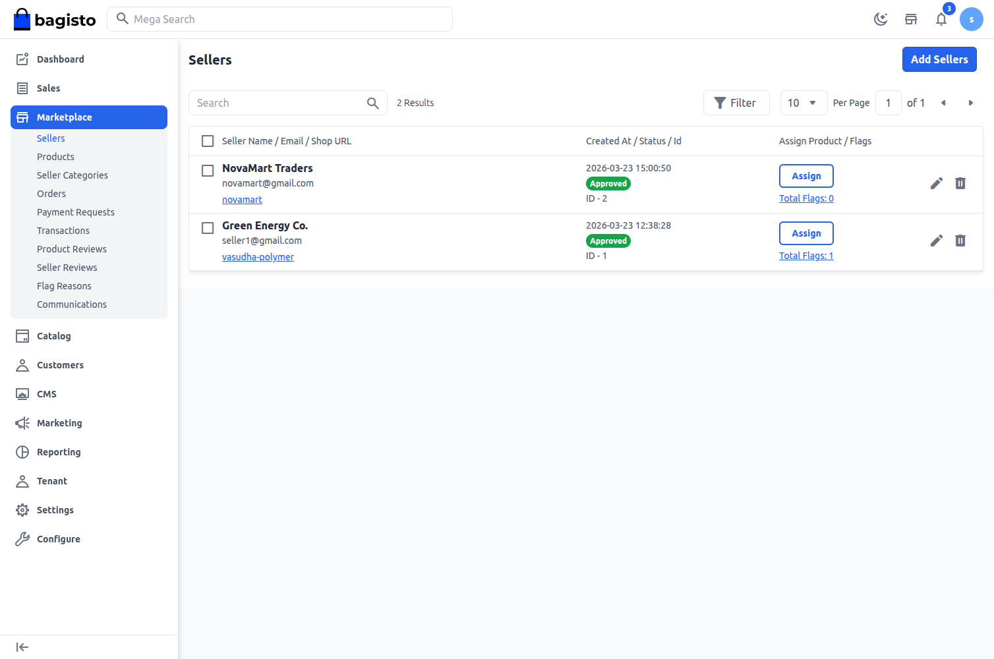Click the Add Sellers button
994x659 pixels.
[x=939, y=59]
